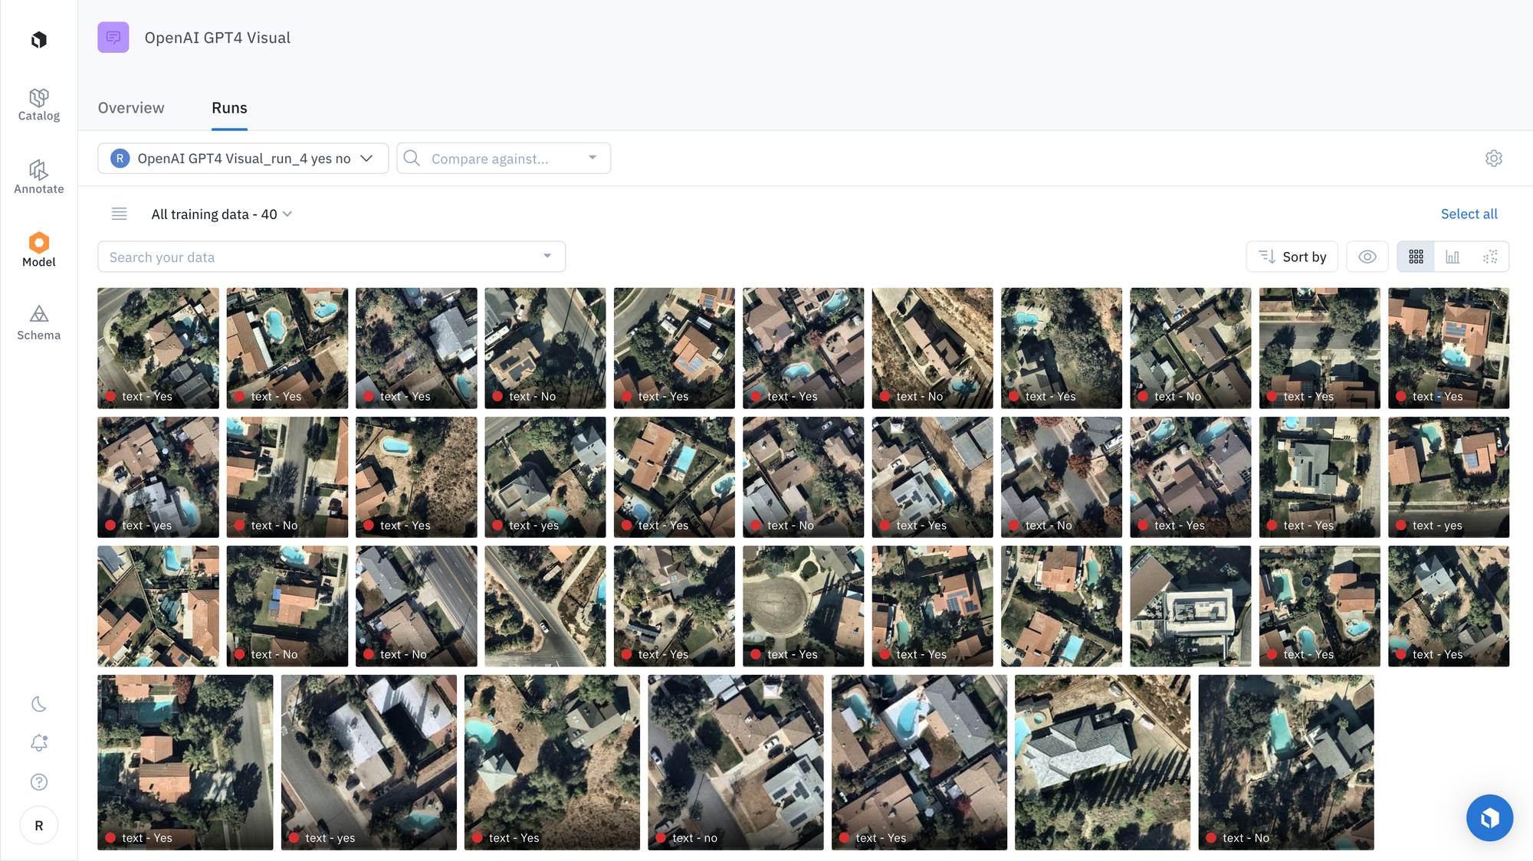Image resolution: width=1533 pixels, height=861 pixels.
Task: Click the Select all link
Action: (x=1469, y=214)
